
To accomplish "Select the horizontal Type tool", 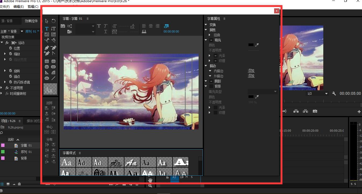I will [47, 28].
